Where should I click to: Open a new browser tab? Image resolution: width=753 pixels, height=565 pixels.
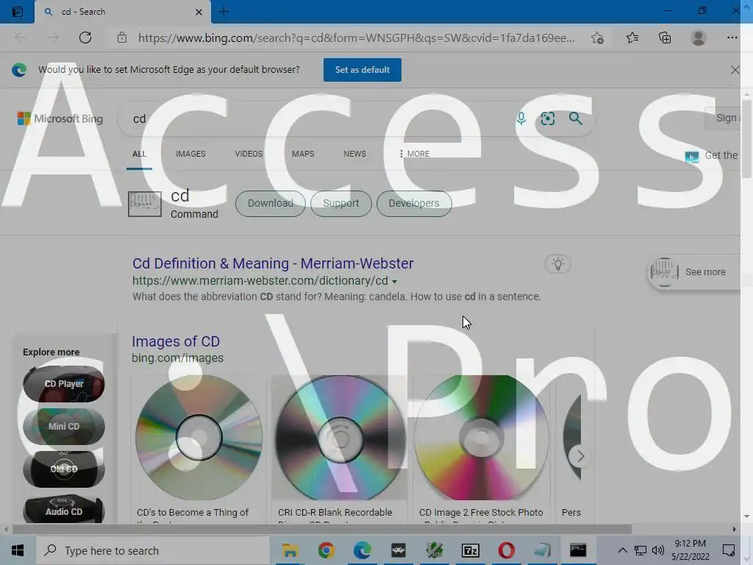(x=224, y=12)
